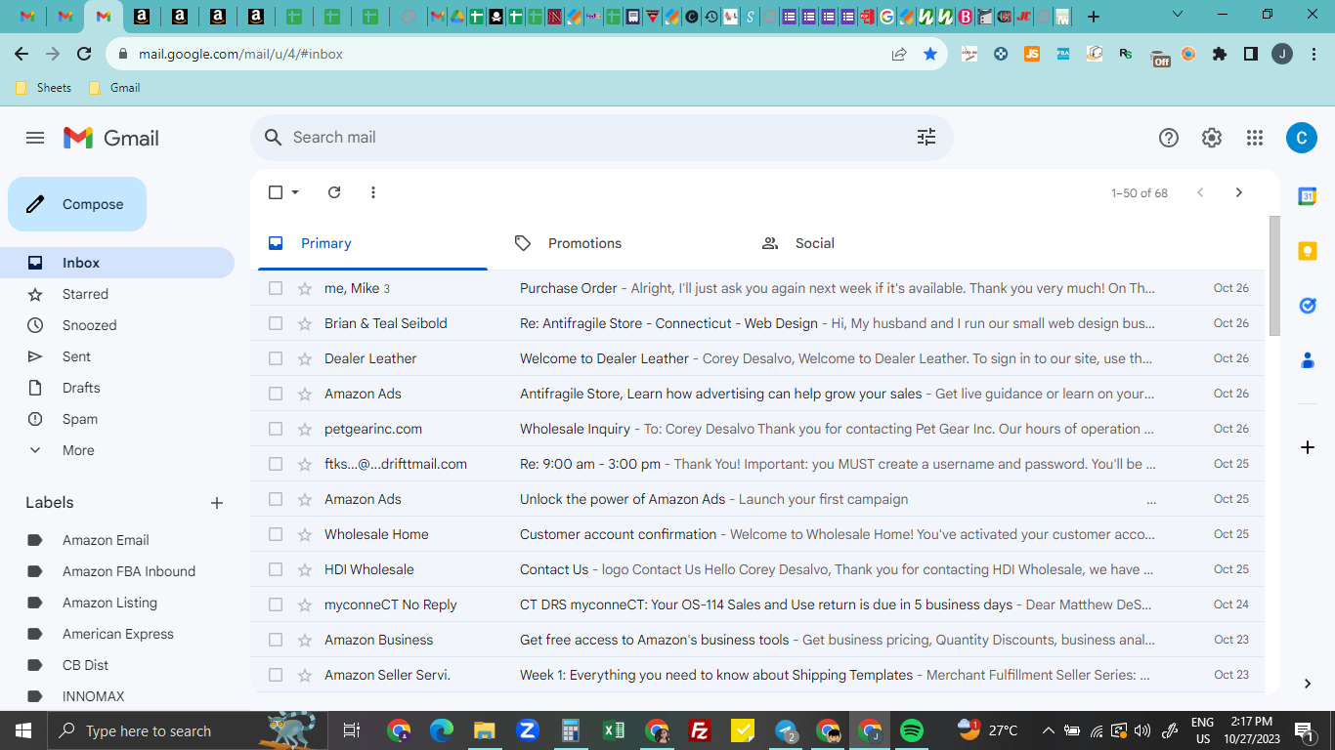Open Chrome tab search dropdown arrow
This screenshot has width=1335, height=750.
[x=1177, y=15]
